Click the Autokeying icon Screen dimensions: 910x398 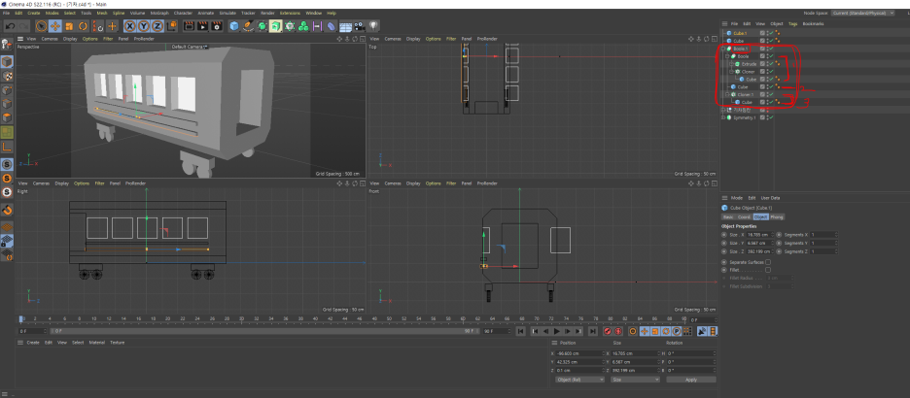coord(618,331)
